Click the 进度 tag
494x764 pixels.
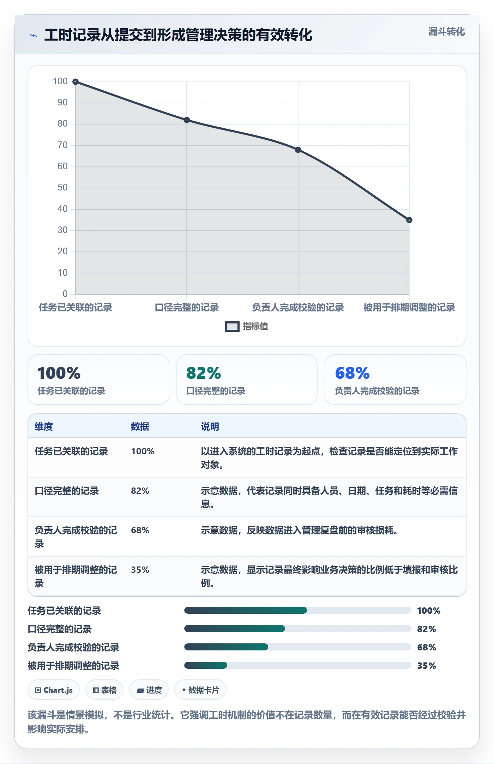pyautogui.click(x=149, y=690)
